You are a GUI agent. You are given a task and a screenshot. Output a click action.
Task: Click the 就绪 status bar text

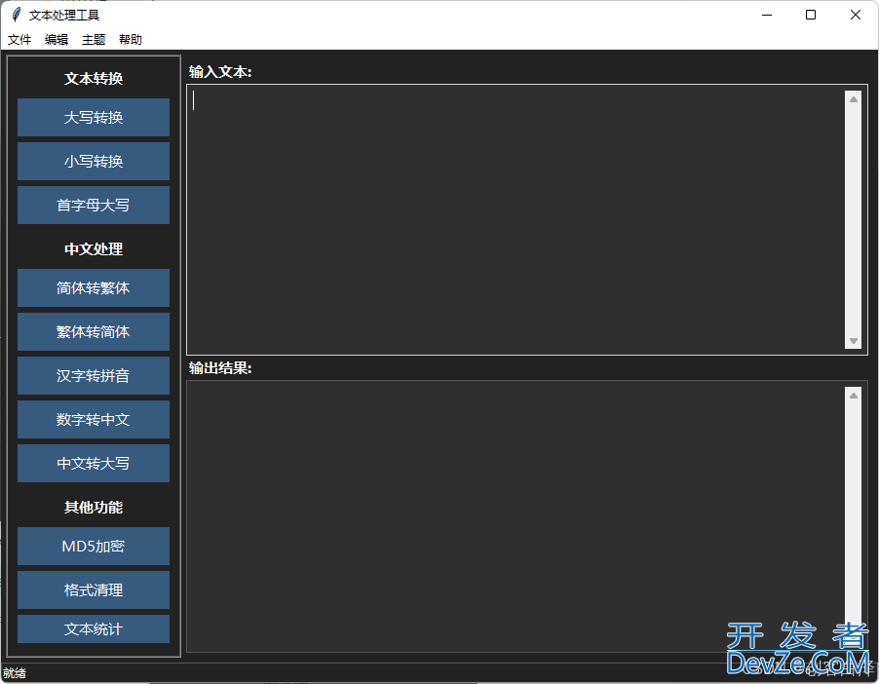click(14, 673)
